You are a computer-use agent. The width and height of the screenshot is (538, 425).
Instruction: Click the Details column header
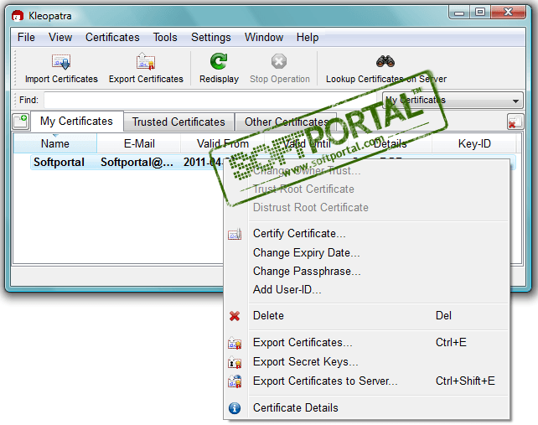click(391, 143)
